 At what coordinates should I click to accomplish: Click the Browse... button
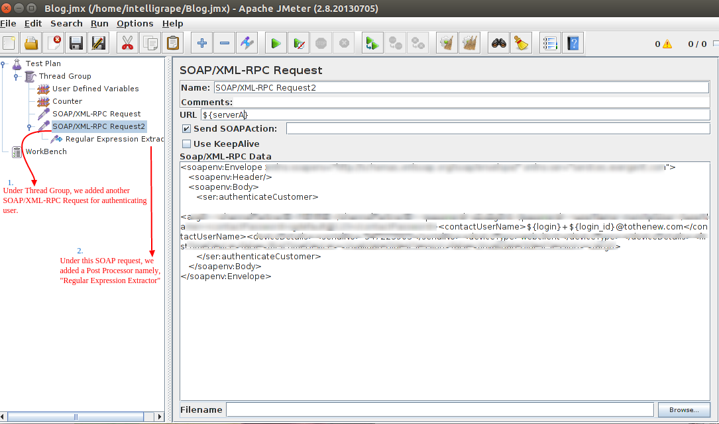tap(684, 410)
